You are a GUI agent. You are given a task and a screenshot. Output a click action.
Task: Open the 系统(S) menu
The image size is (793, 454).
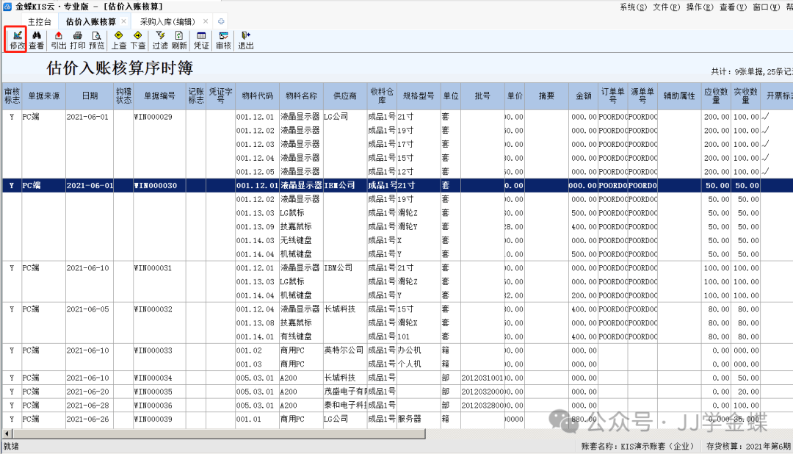pos(633,7)
